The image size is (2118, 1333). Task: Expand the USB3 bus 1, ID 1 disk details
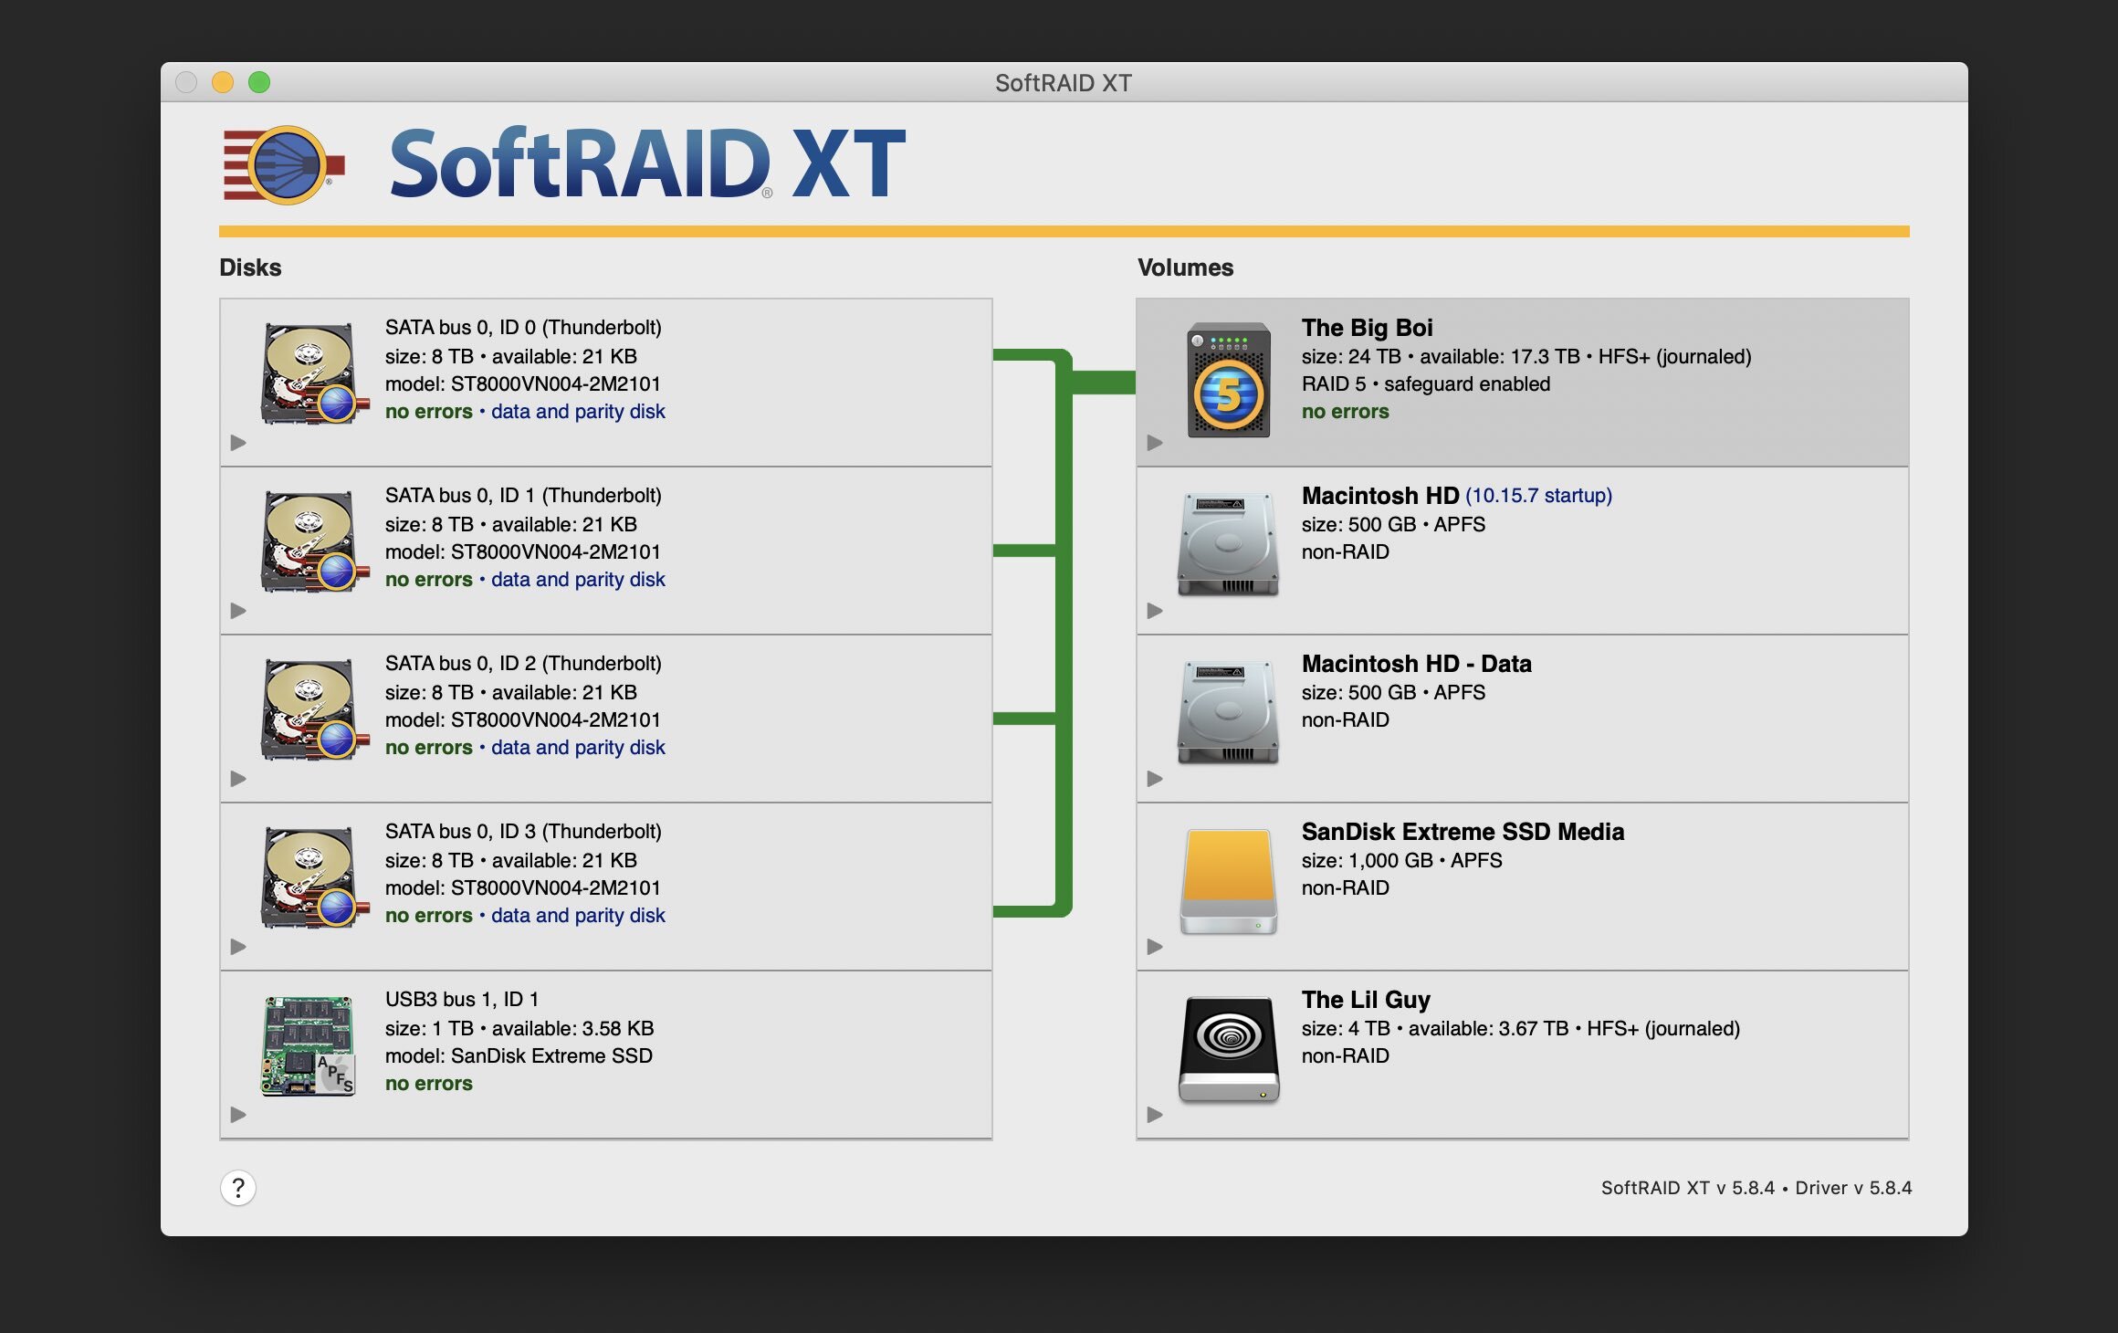(x=238, y=1115)
